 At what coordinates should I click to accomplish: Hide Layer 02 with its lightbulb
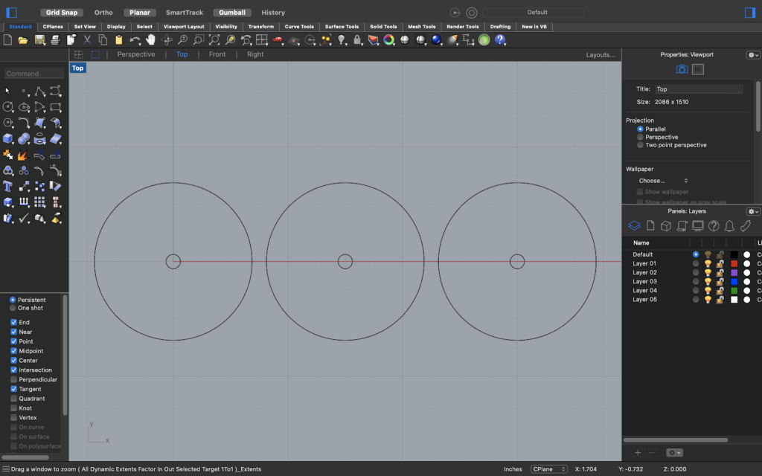point(708,273)
